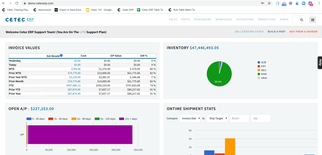Open the WAREHOUSE menu
Screen dimensions: 322x155
pos(224,19)
